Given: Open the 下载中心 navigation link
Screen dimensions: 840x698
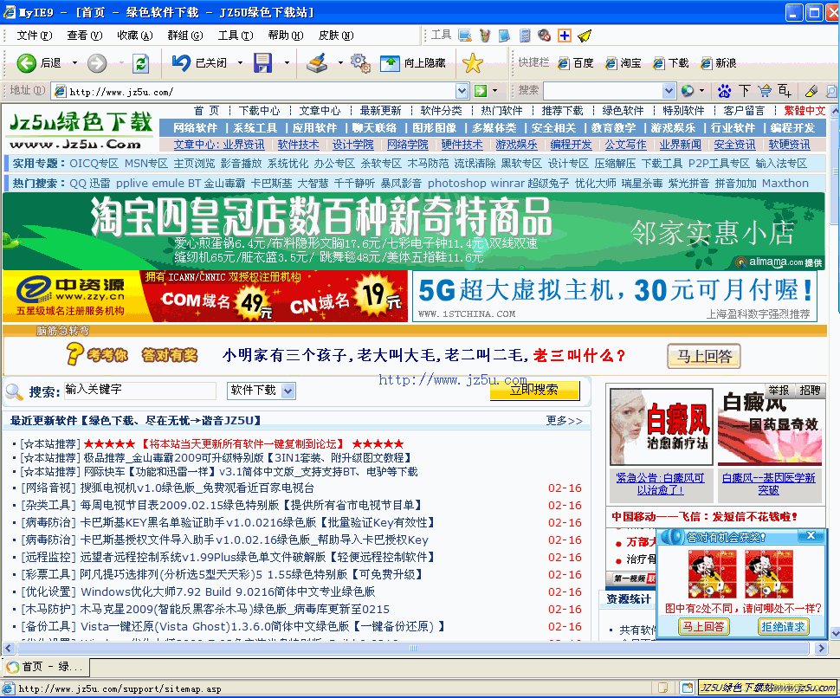Looking at the screenshot, I should pos(259,110).
